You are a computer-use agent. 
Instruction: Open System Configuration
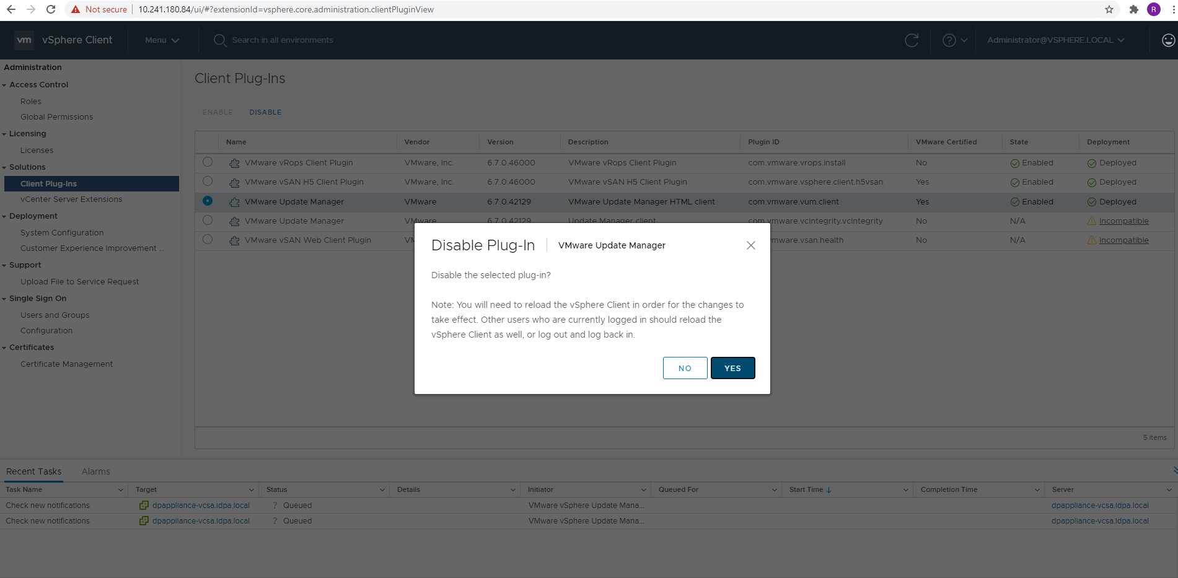tap(62, 233)
